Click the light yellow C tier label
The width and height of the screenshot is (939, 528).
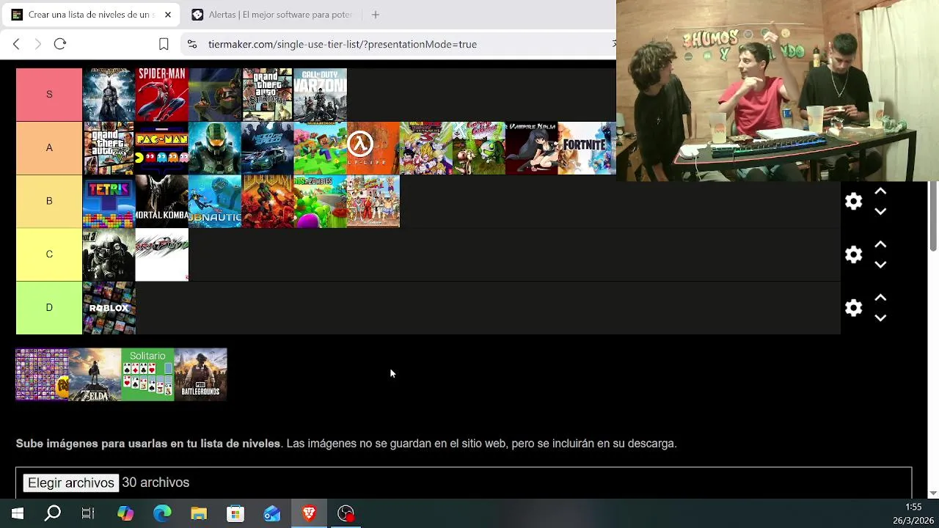coord(49,254)
